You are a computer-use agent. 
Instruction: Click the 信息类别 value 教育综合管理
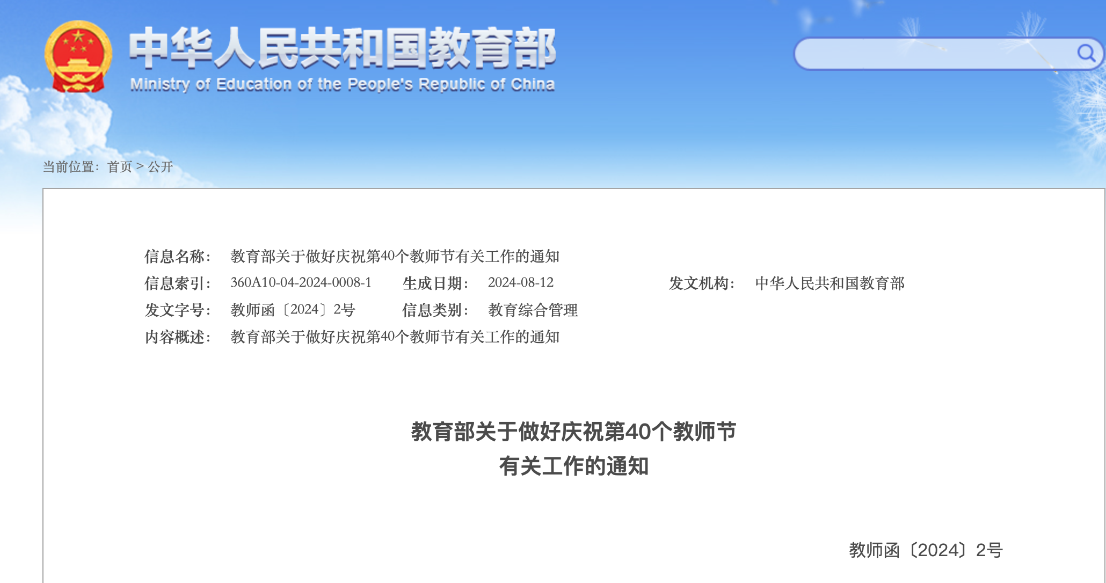point(533,310)
